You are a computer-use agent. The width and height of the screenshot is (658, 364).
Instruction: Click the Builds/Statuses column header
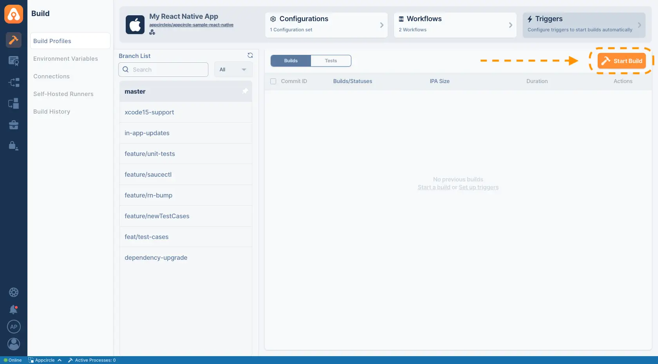tap(353, 81)
